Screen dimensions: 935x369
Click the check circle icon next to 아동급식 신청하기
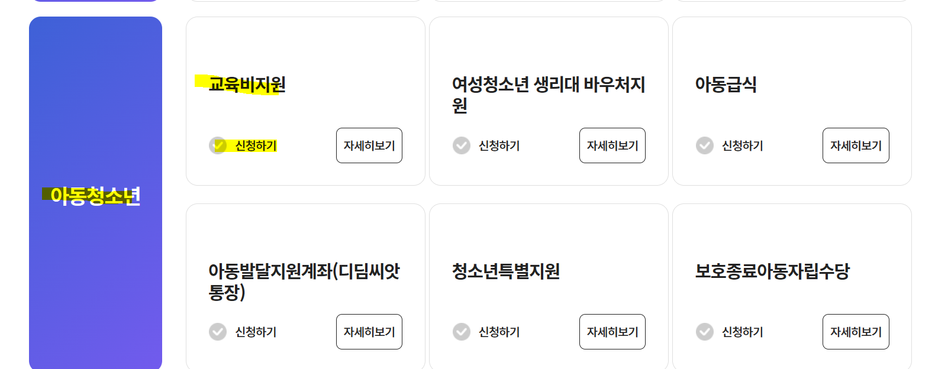click(705, 145)
